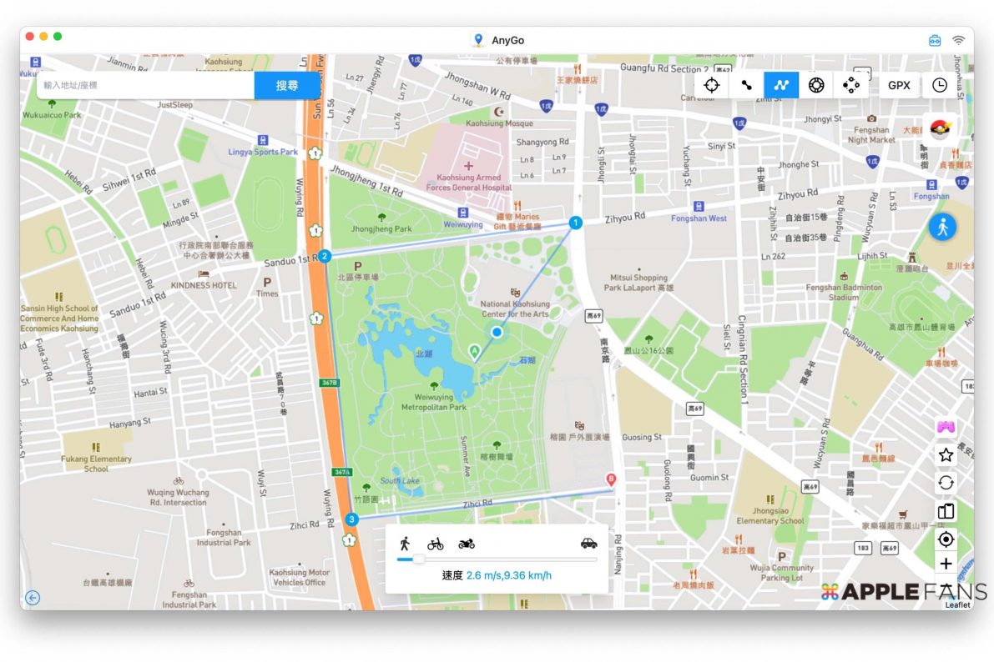The height and width of the screenshot is (662, 994).
Task: Select the two-spot route mode icon
Action: point(746,85)
